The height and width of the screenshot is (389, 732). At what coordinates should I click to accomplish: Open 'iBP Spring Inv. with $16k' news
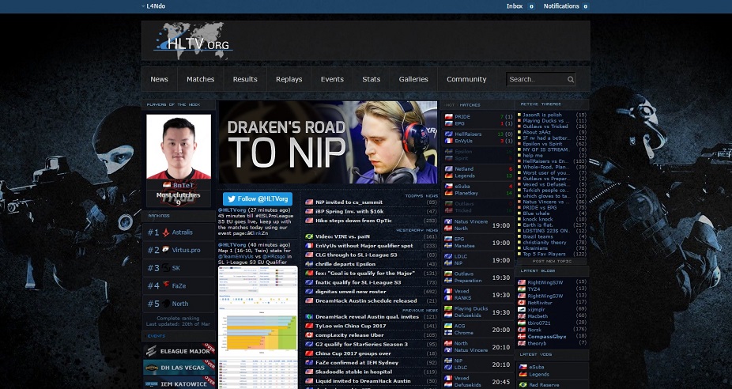coord(349,212)
